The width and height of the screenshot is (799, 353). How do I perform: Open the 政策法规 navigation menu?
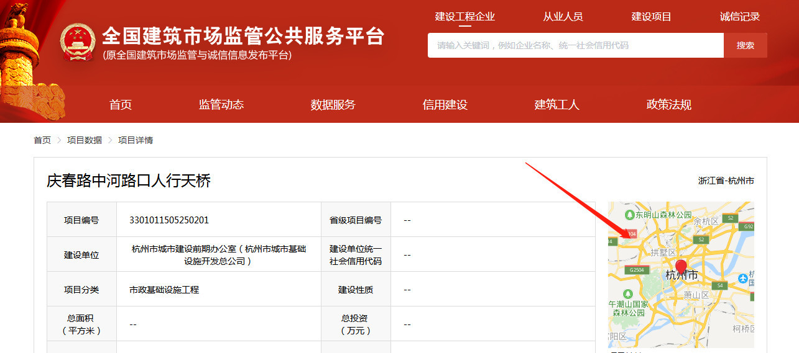coord(669,105)
